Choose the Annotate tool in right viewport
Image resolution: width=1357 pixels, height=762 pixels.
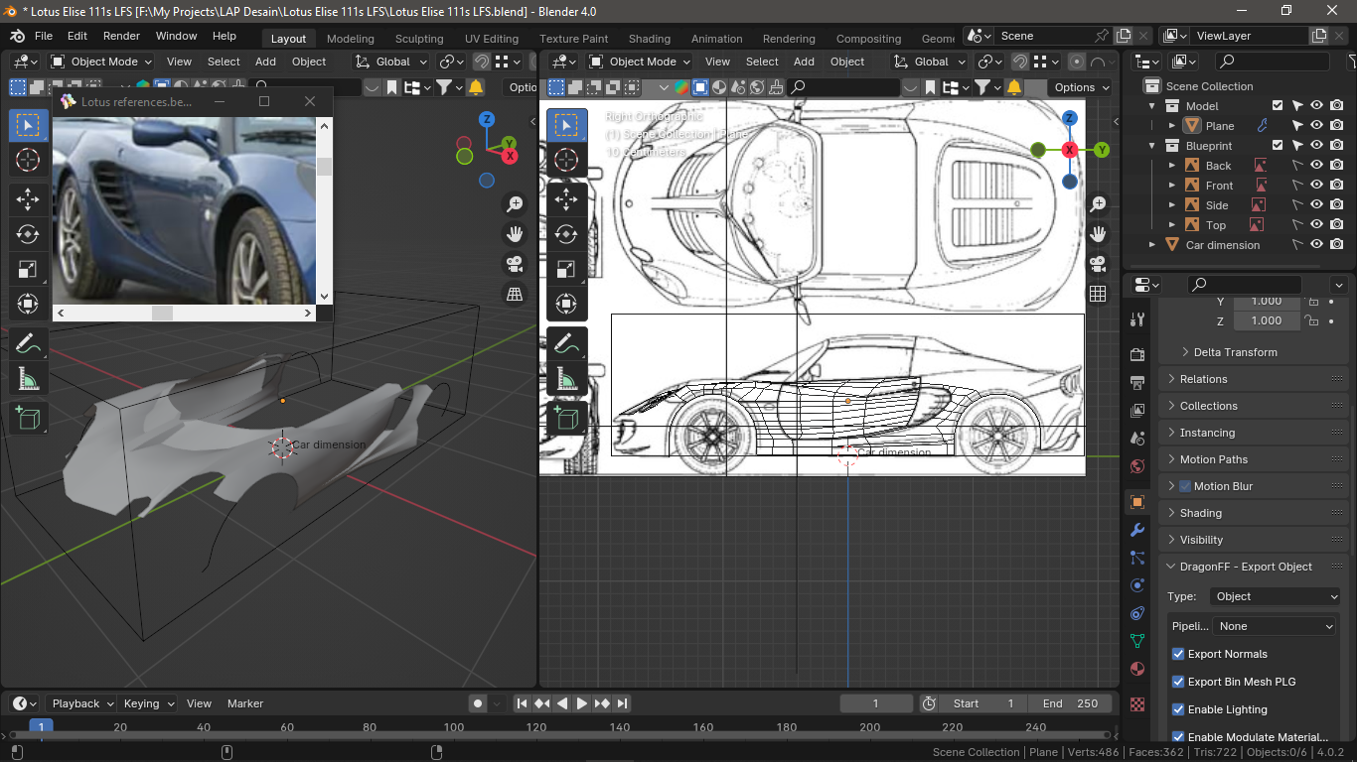[566, 344]
